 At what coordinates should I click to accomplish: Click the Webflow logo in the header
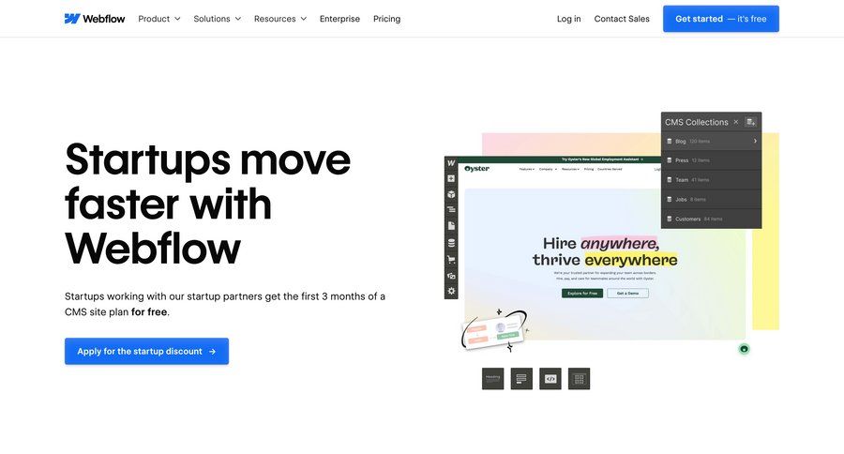94,19
